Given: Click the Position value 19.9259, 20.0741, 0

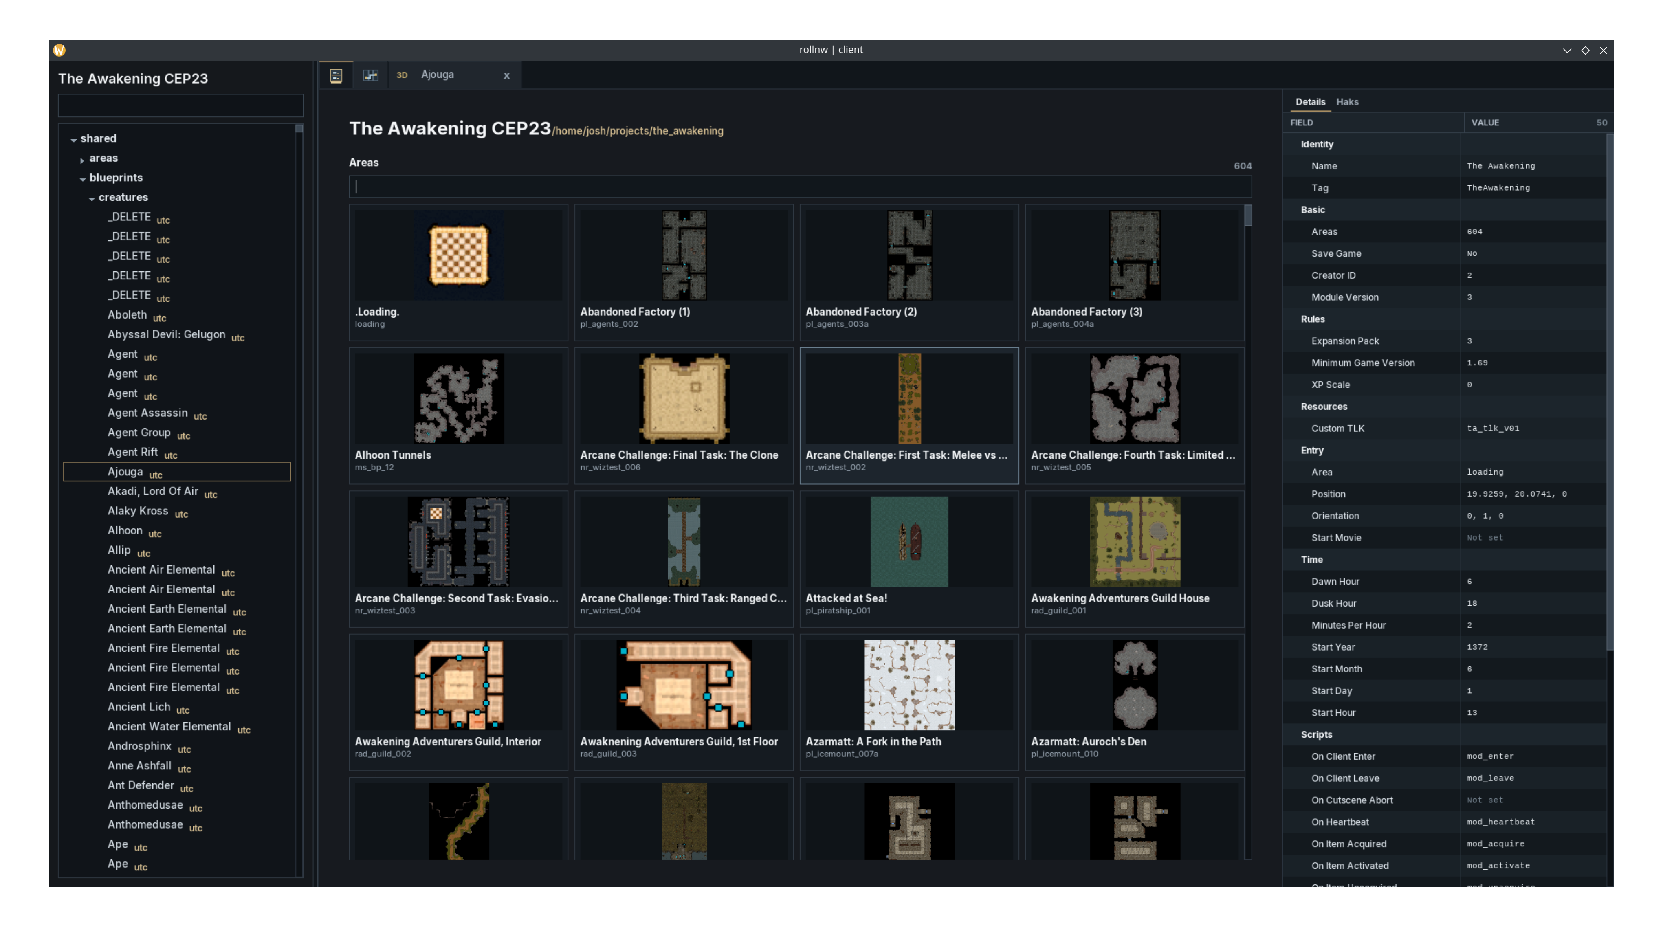Looking at the screenshot, I should pyautogui.click(x=1516, y=494).
